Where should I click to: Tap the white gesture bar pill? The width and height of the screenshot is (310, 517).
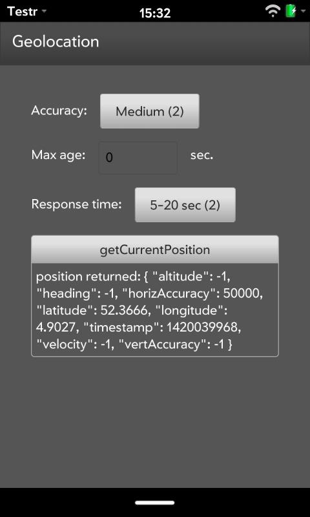coord(155,503)
